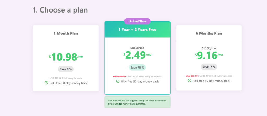Click the strikethrough USD $395.28 price
This screenshot has height=116, width=267.
[x=119, y=76]
